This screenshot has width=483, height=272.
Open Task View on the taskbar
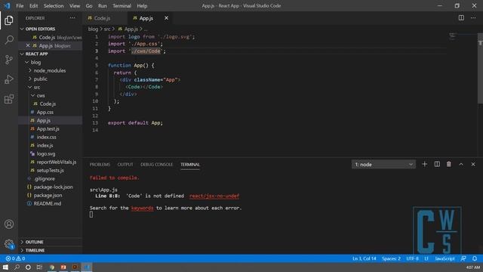click(x=39, y=267)
